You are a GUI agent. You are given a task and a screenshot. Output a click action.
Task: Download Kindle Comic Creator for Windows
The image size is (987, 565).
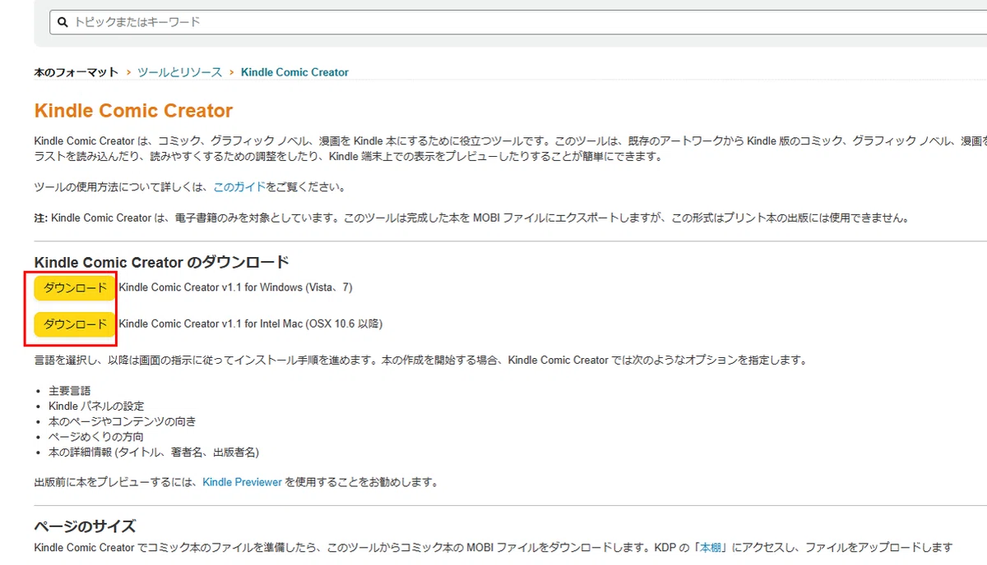(75, 288)
